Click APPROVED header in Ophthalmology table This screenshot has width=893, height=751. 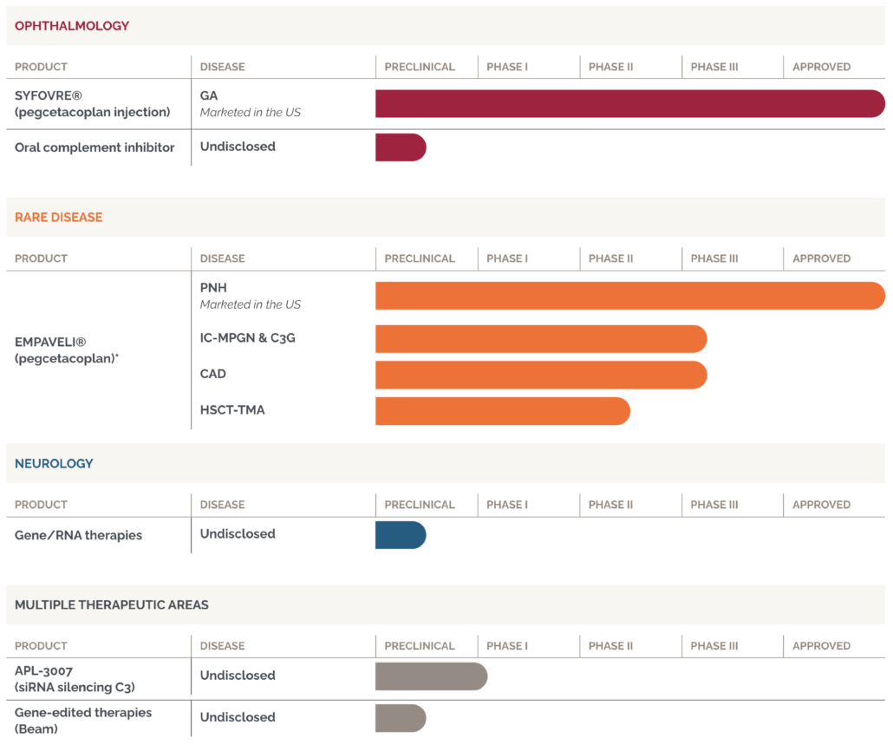point(821,67)
